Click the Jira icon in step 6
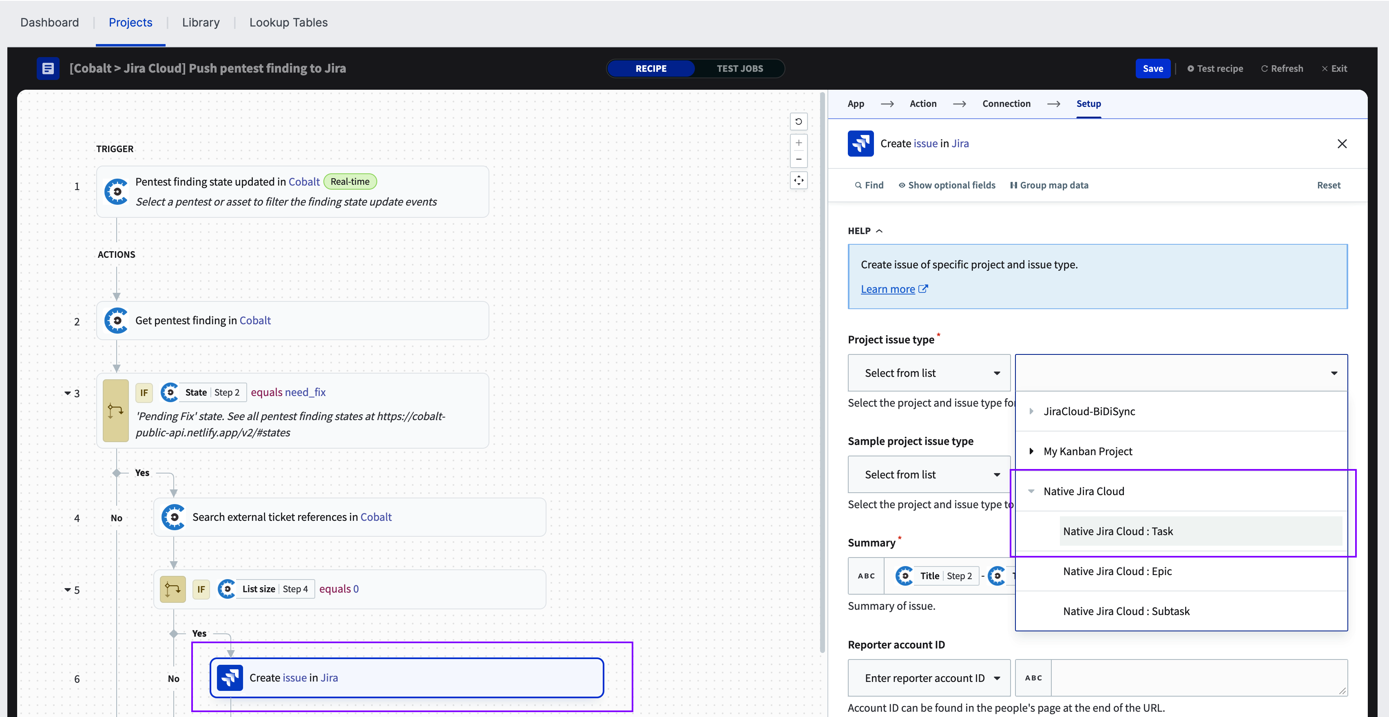This screenshot has height=717, width=1389. coord(230,678)
